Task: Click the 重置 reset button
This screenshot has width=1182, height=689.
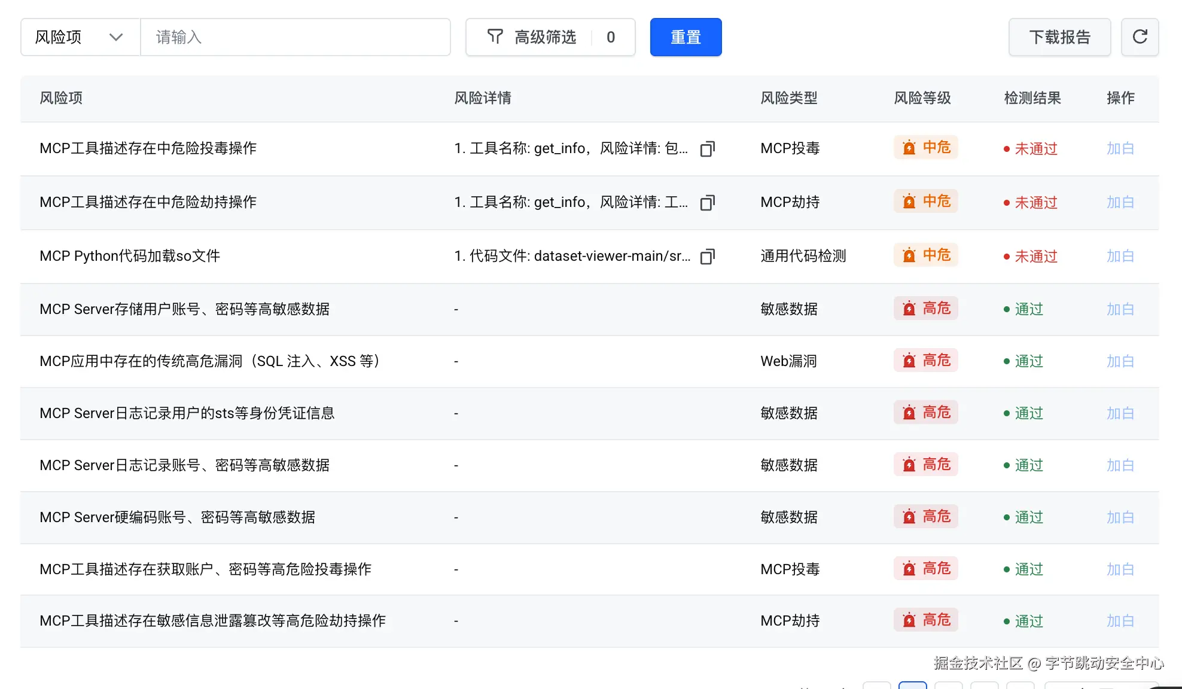Action: (686, 37)
